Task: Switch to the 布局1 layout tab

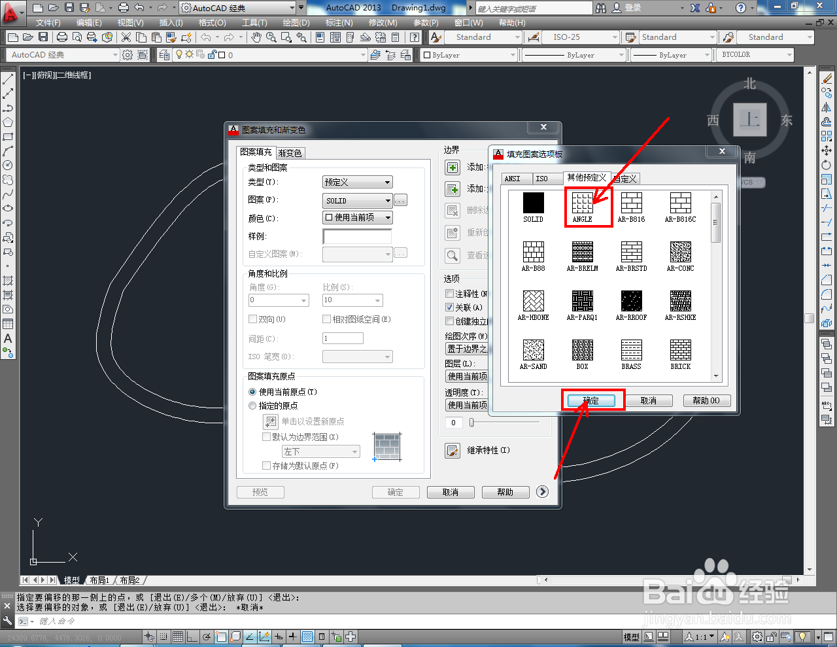Action: [x=99, y=580]
